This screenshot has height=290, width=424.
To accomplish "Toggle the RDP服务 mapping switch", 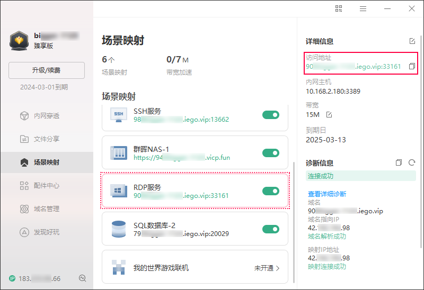I will pyautogui.click(x=270, y=191).
